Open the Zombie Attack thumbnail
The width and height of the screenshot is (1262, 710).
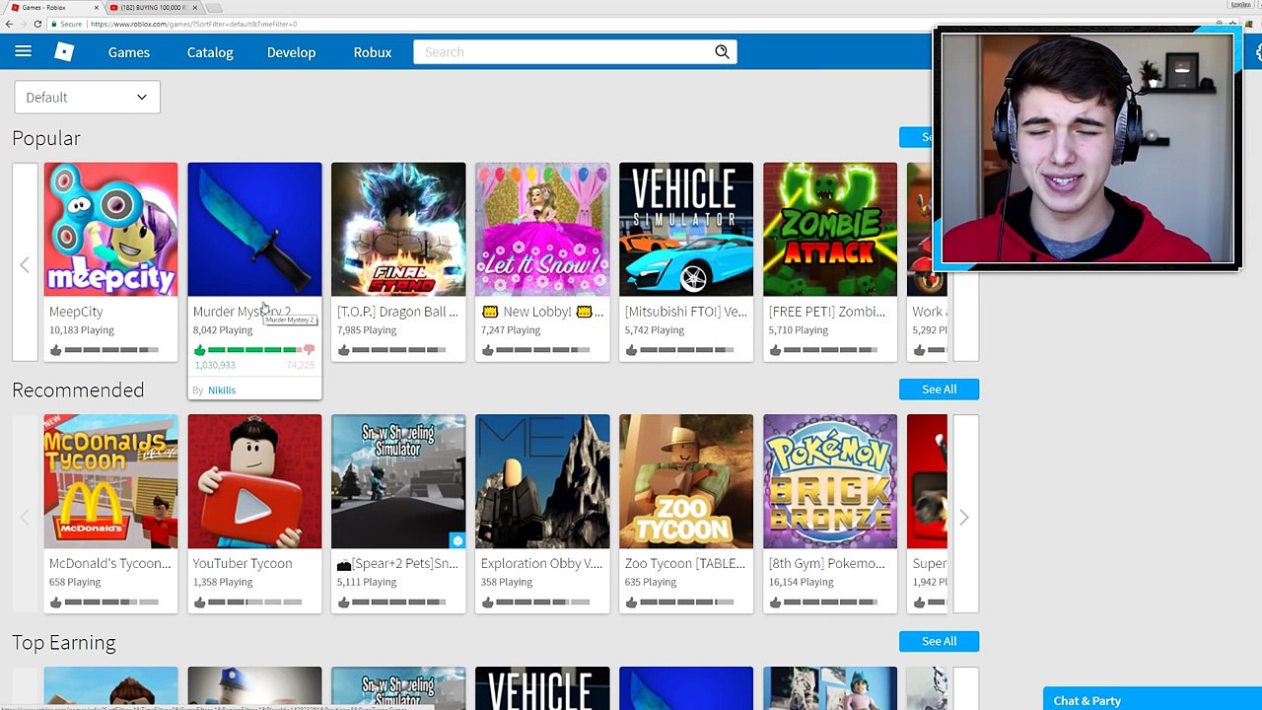point(830,229)
